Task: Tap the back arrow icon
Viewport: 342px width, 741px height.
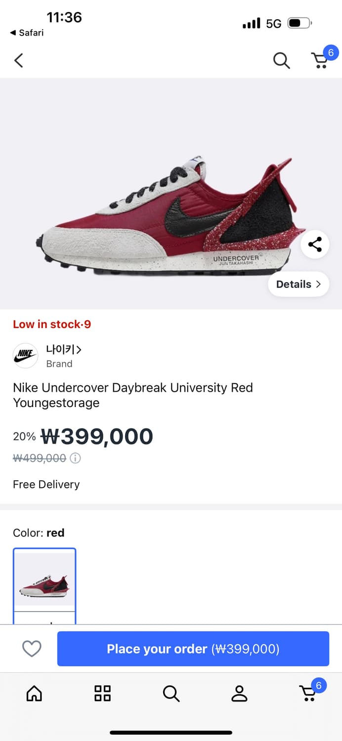Action: [x=19, y=61]
